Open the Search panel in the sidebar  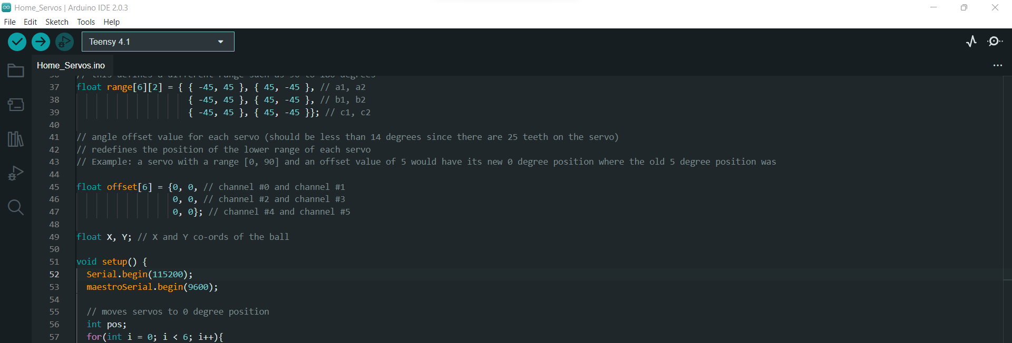pos(15,207)
